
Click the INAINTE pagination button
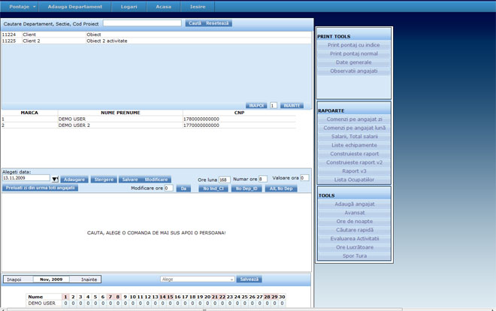pos(292,105)
